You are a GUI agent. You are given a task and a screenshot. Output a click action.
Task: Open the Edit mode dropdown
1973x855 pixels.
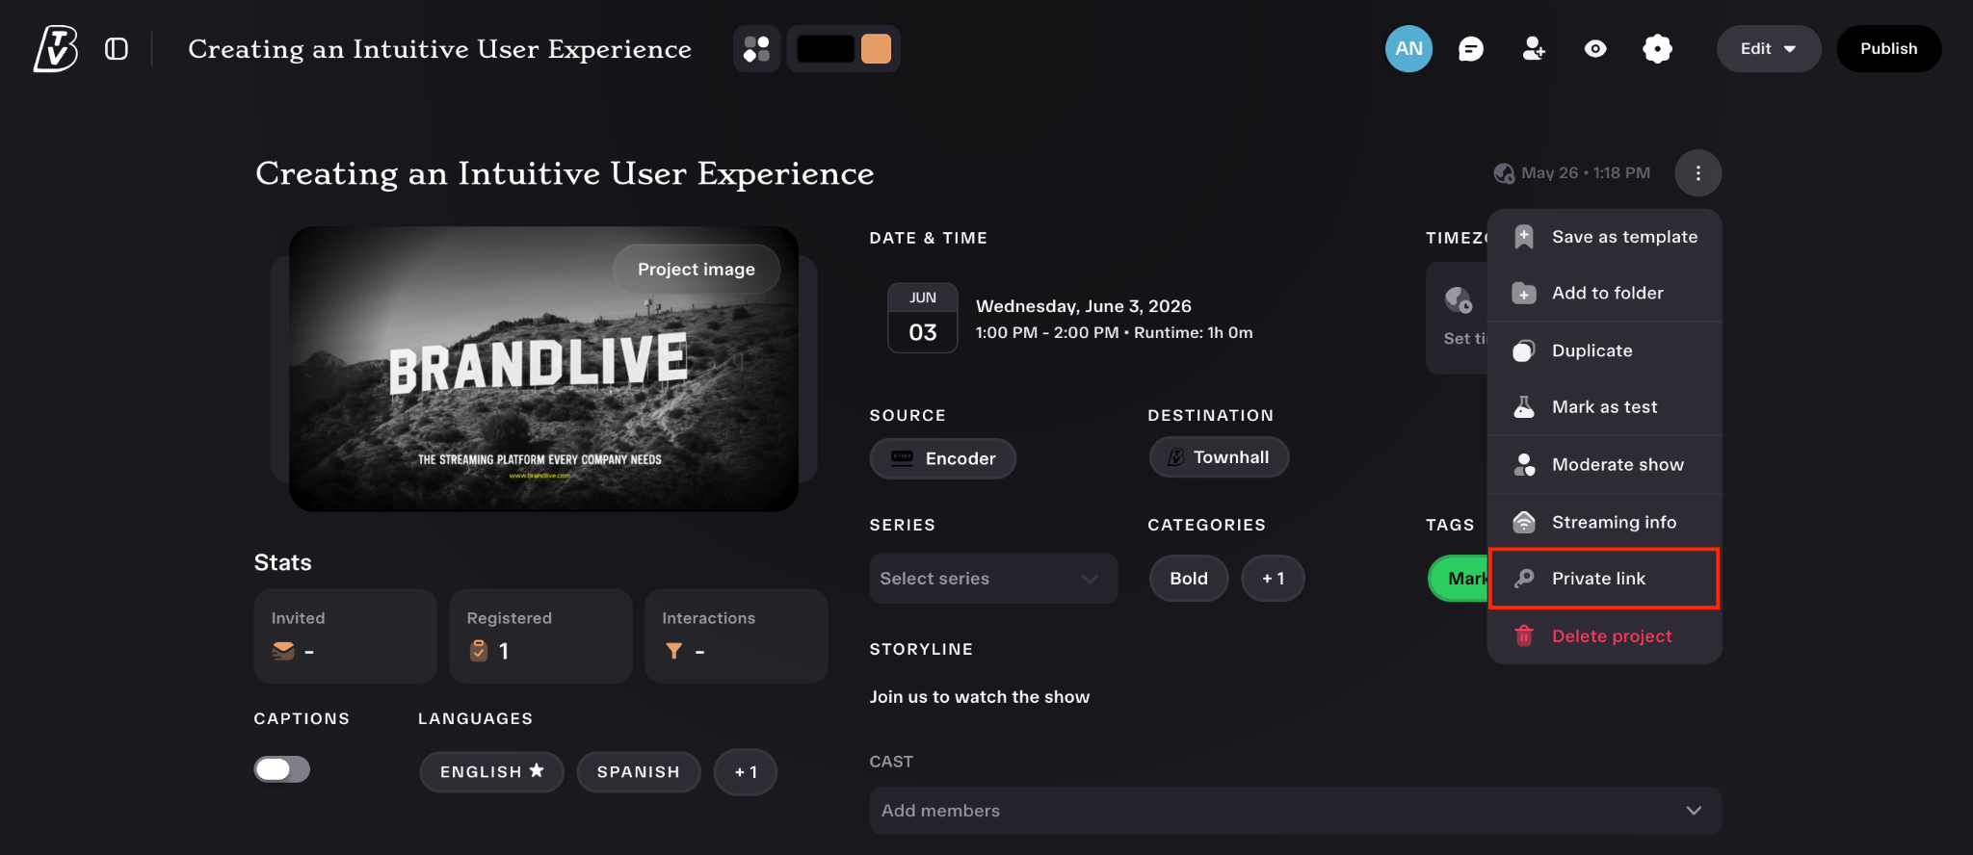(x=1769, y=49)
